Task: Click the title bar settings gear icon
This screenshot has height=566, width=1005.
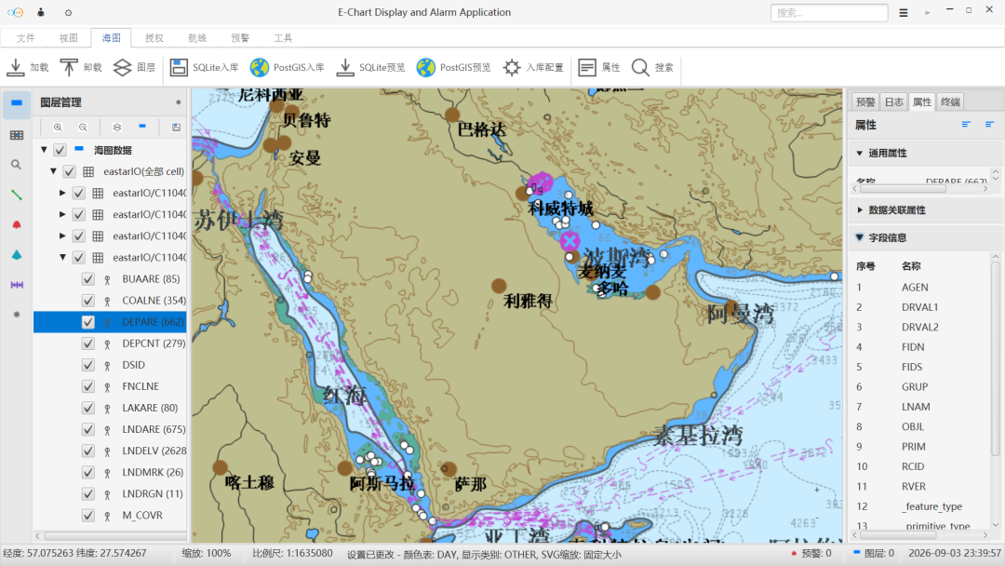Action: [69, 13]
